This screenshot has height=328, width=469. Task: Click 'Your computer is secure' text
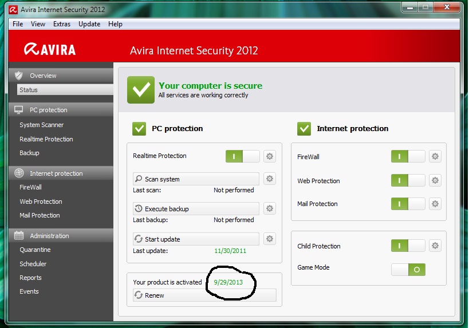click(x=210, y=85)
